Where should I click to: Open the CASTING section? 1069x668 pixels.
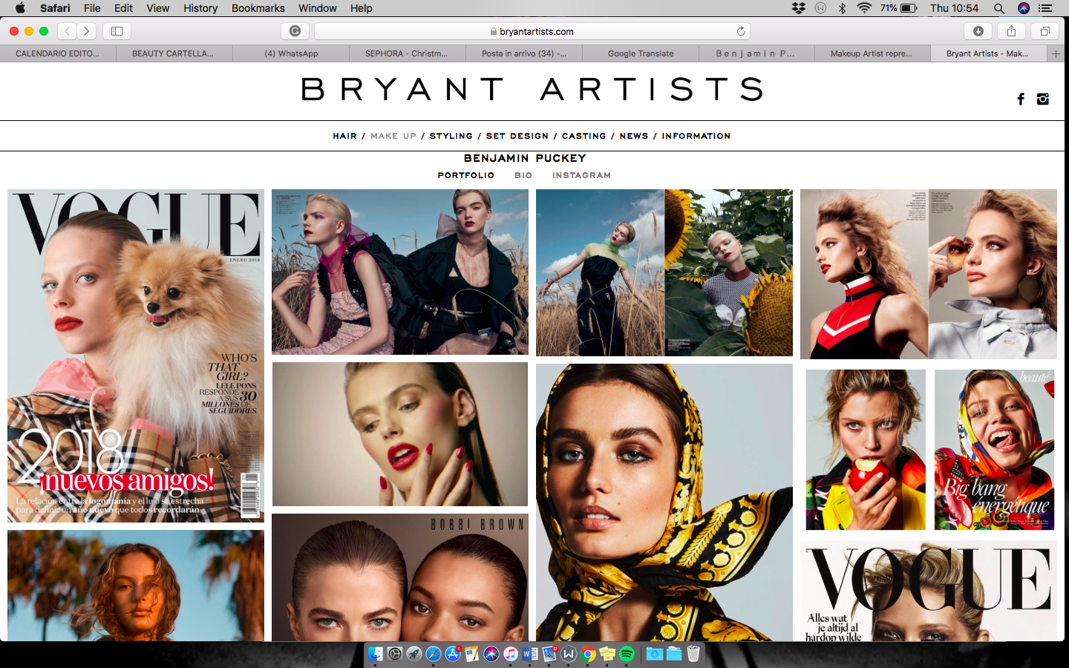pyautogui.click(x=584, y=136)
